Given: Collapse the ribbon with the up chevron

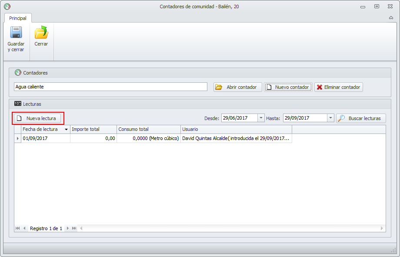Looking at the screenshot, I should (x=391, y=18).
